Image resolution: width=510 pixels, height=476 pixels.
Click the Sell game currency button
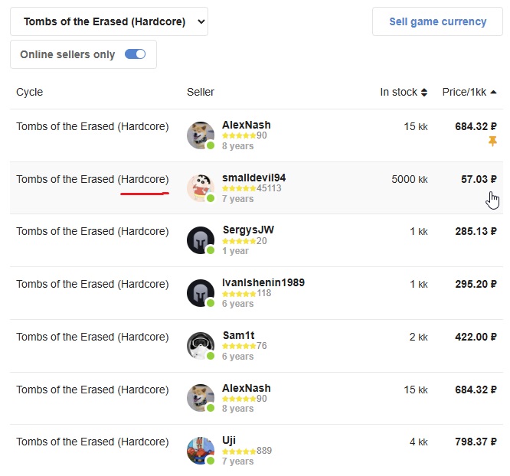coord(437,21)
